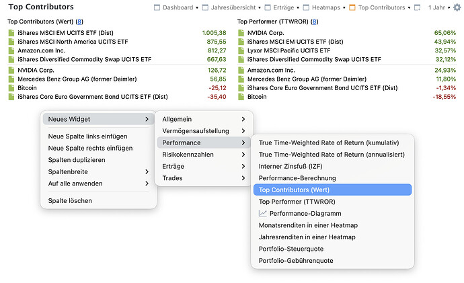Click the icon beside Lyxor MSCI Pacific UCITS ETF
Image resolution: width=464 pixels, height=283 pixels.
241,50
